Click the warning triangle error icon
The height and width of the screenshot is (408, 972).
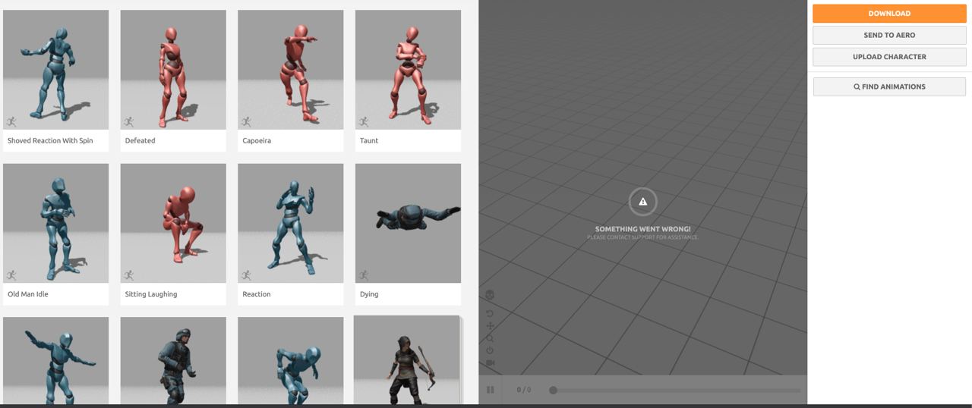[642, 202]
